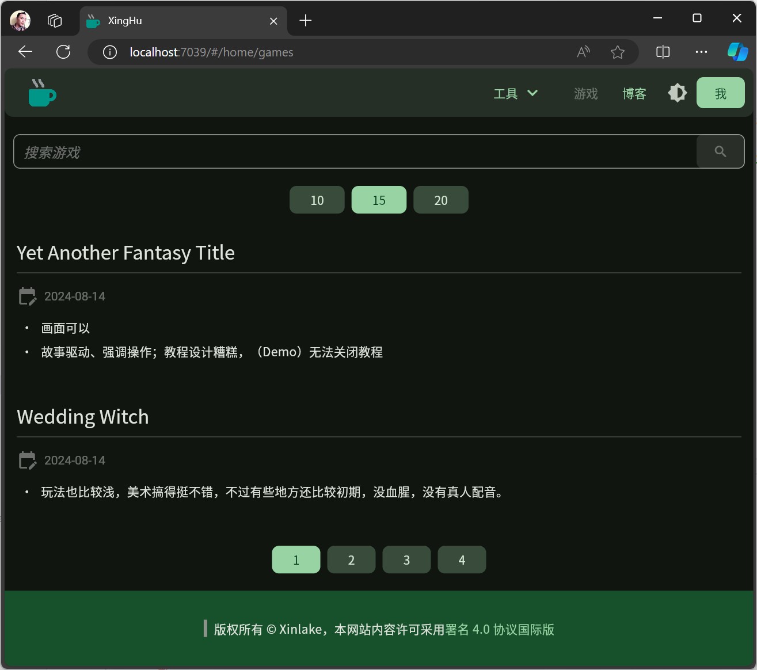Image resolution: width=757 pixels, height=670 pixels.
Task: Open a new browser tab
Action: pyautogui.click(x=306, y=21)
